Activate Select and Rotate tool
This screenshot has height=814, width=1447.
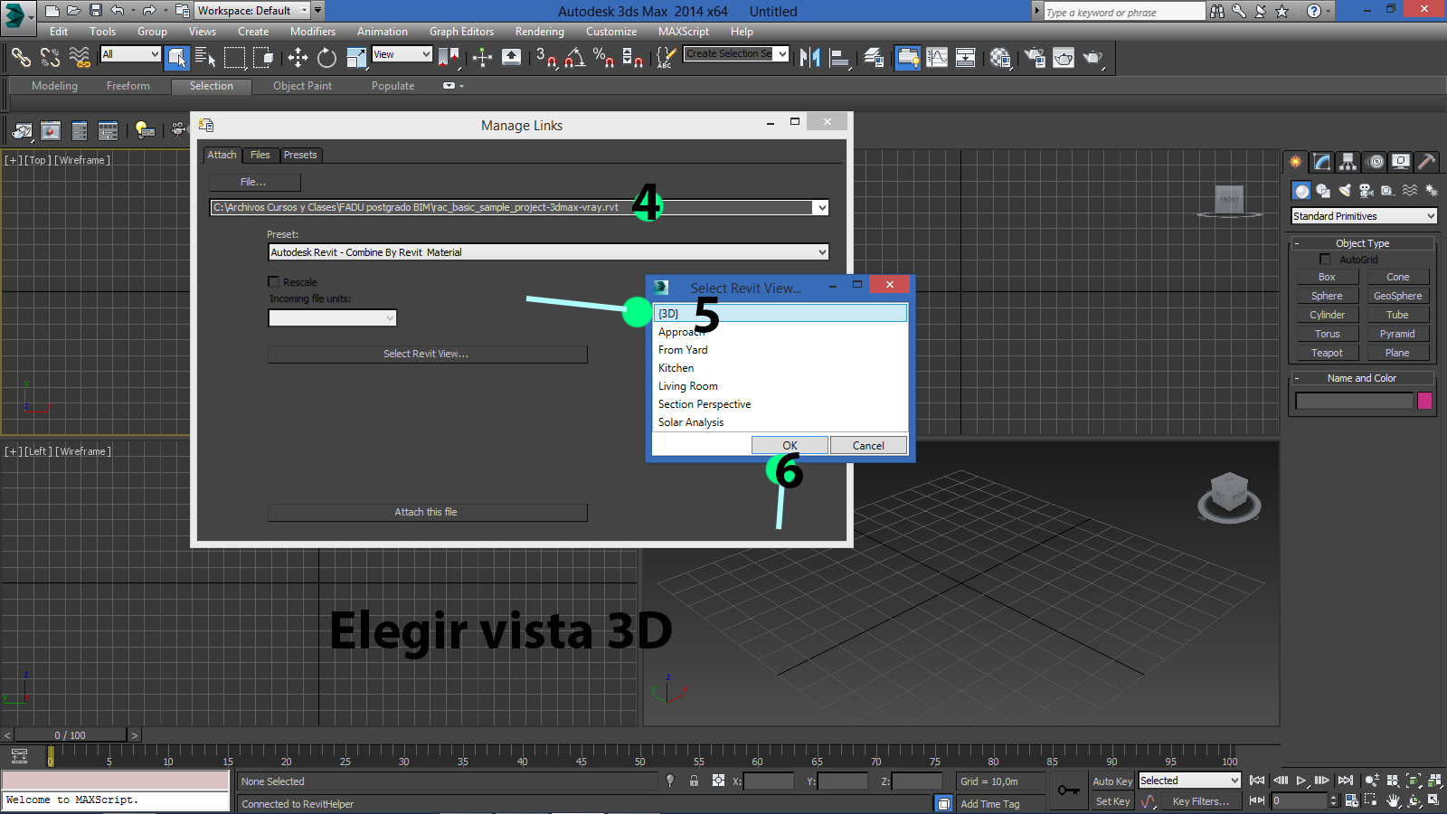click(x=326, y=58)
